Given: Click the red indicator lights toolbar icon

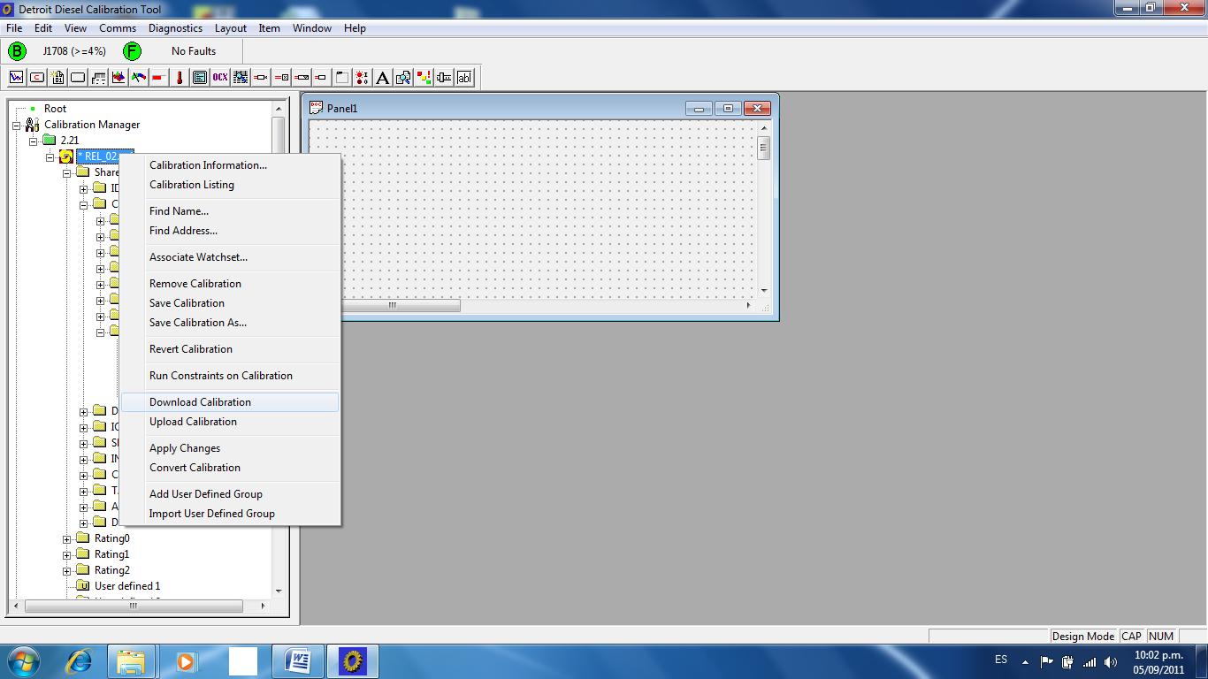Looking at the screenshot, I should coord(363,77).
